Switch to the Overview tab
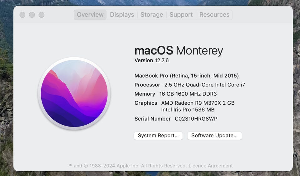The width and height of the screenshot is (300, 176). [x=90, y=15]
